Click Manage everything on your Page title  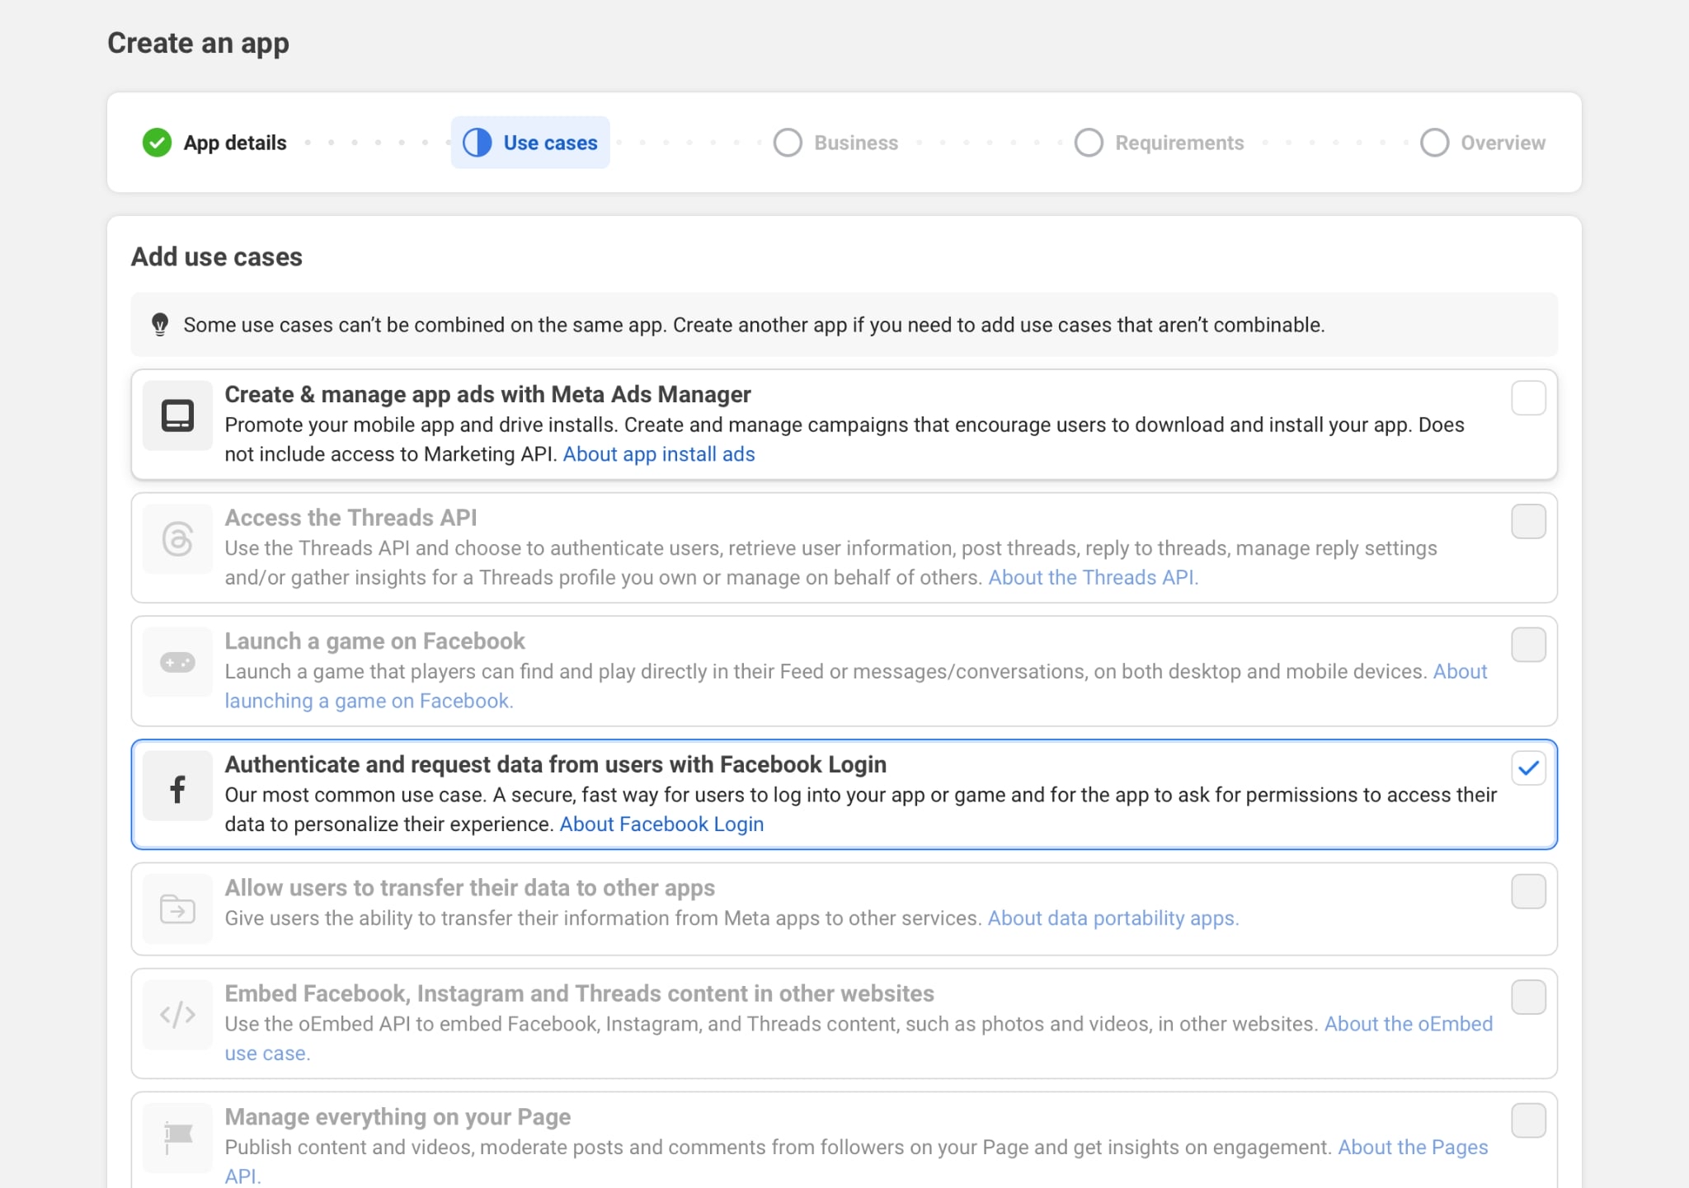click(398, 1117)
